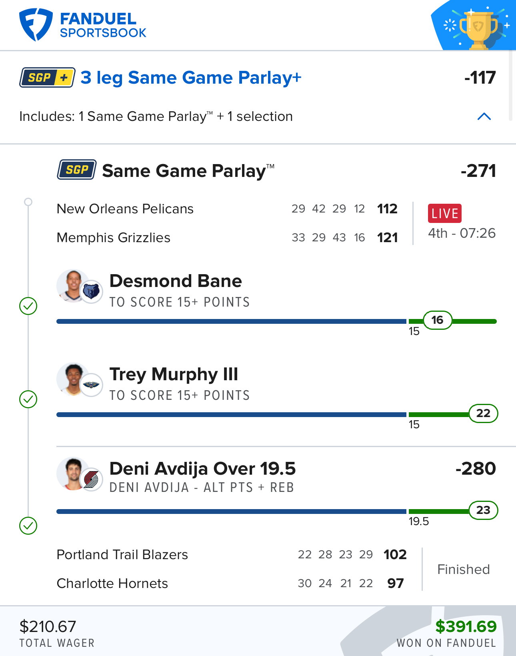The width and height of the screenshot is (516, 656).
Task: Click the Pelicans team logo by Trey Murphy
Action: [91, 385]
